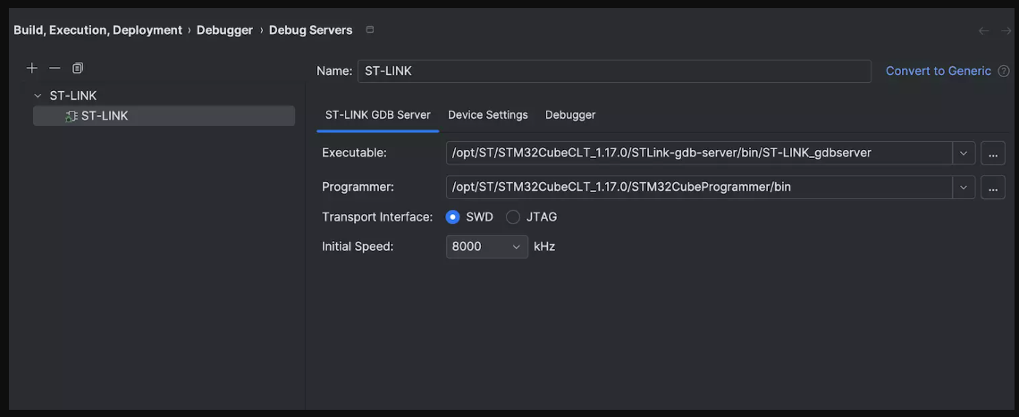
Task: Click the small square icon beside Debug Servers
Action: point(370,29)
